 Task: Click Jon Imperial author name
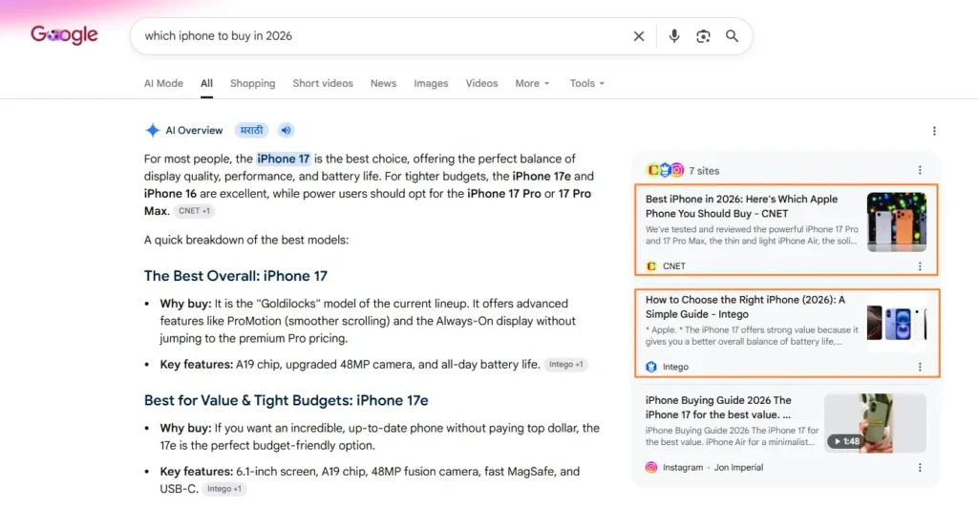click(x=738, y=468)
